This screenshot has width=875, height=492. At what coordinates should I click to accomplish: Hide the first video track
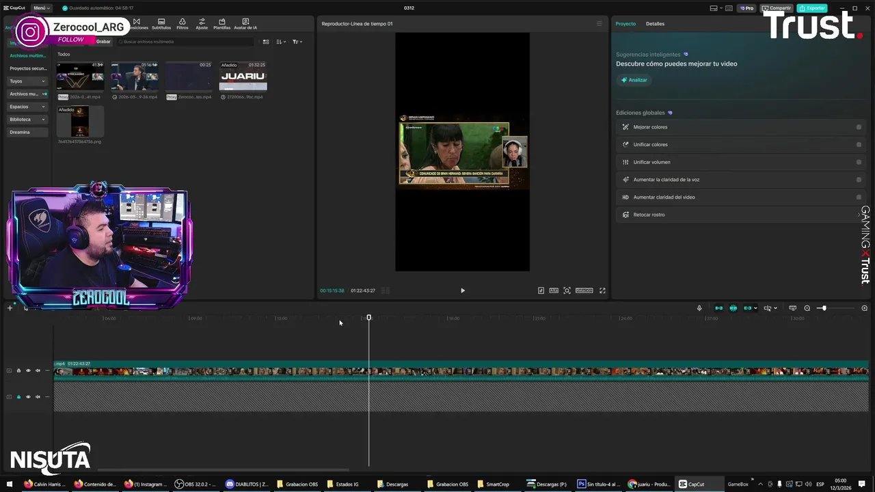pyautogui.click(x=28, y=370)
